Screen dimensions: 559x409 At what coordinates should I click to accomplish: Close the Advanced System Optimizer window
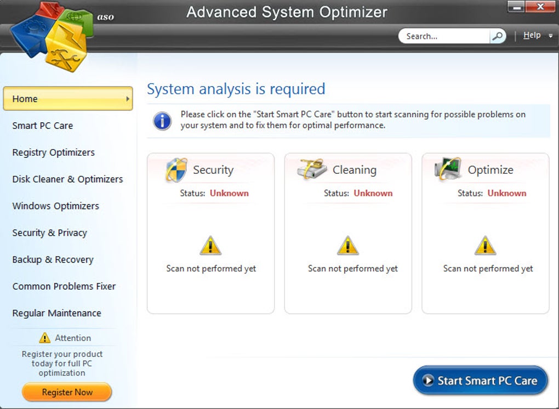point(540,7)
